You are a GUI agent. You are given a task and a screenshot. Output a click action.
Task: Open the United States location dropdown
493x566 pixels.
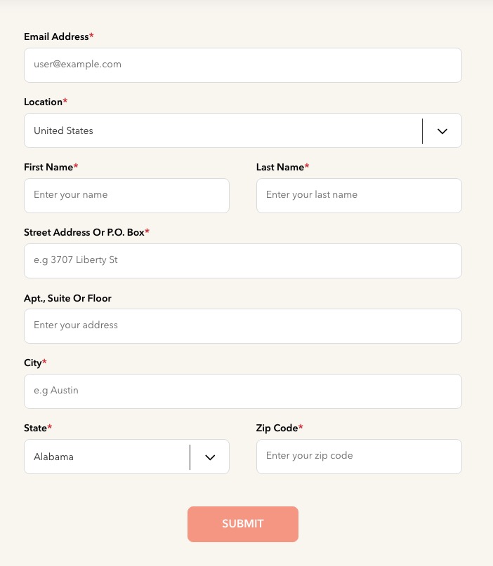pyautogui.click(x=243, y=130)
